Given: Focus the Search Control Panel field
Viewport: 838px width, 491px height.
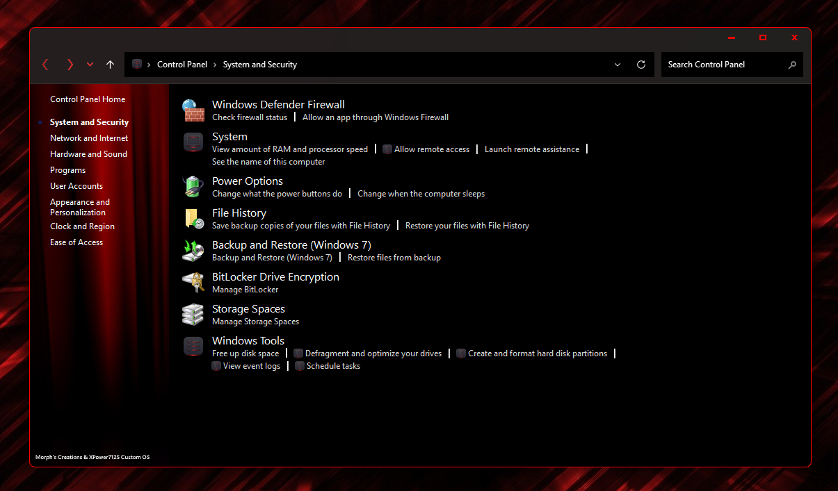Looking at the screenshot, I should (x=732, y=65).
